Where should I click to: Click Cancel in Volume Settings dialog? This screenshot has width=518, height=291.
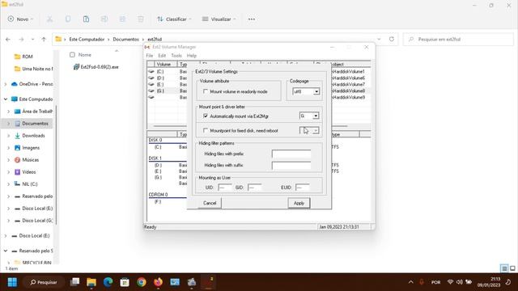click(x=210, y=203)
